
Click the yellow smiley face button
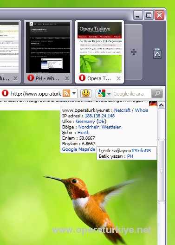(86, 93)
